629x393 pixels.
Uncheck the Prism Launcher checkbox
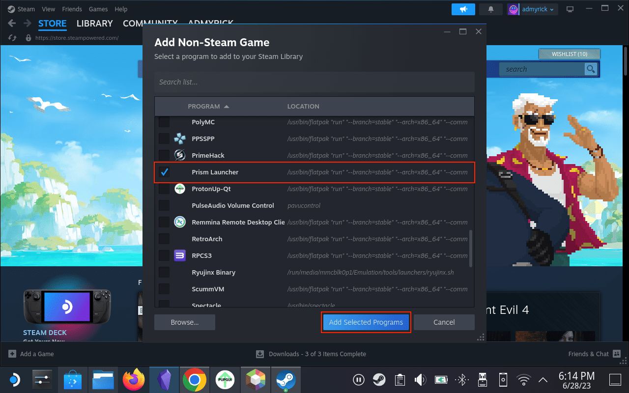click(x=164, y=172)
